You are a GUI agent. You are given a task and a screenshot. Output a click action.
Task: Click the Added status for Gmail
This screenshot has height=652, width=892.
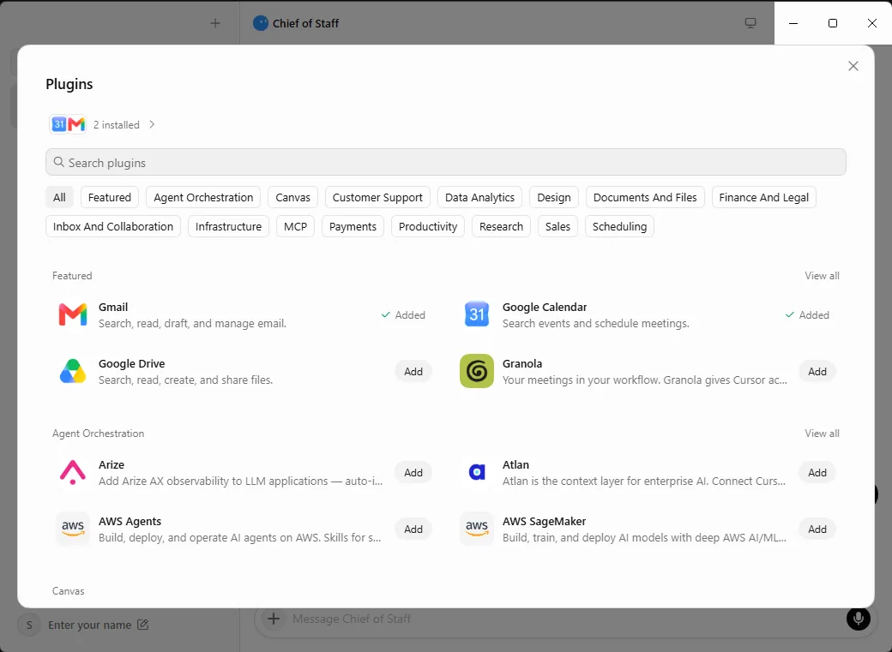coord(403,315)
